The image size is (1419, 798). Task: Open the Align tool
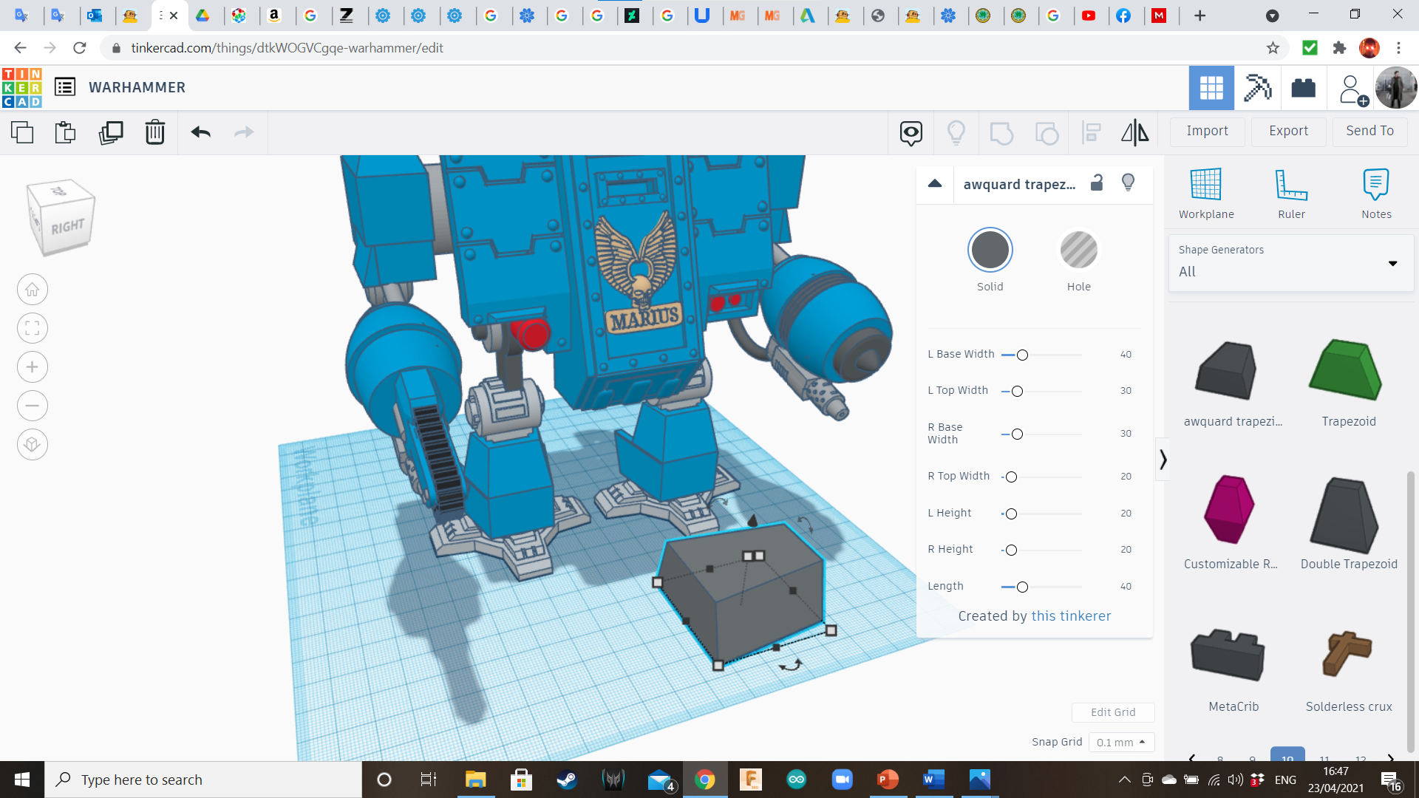point(1092,133)
